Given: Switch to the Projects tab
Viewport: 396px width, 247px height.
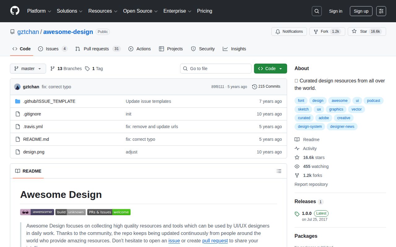Looking at the screenshot, I should [171, 49].
